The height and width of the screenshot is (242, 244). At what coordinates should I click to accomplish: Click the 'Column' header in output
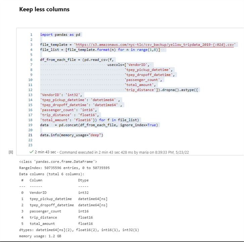pos(36,180)
